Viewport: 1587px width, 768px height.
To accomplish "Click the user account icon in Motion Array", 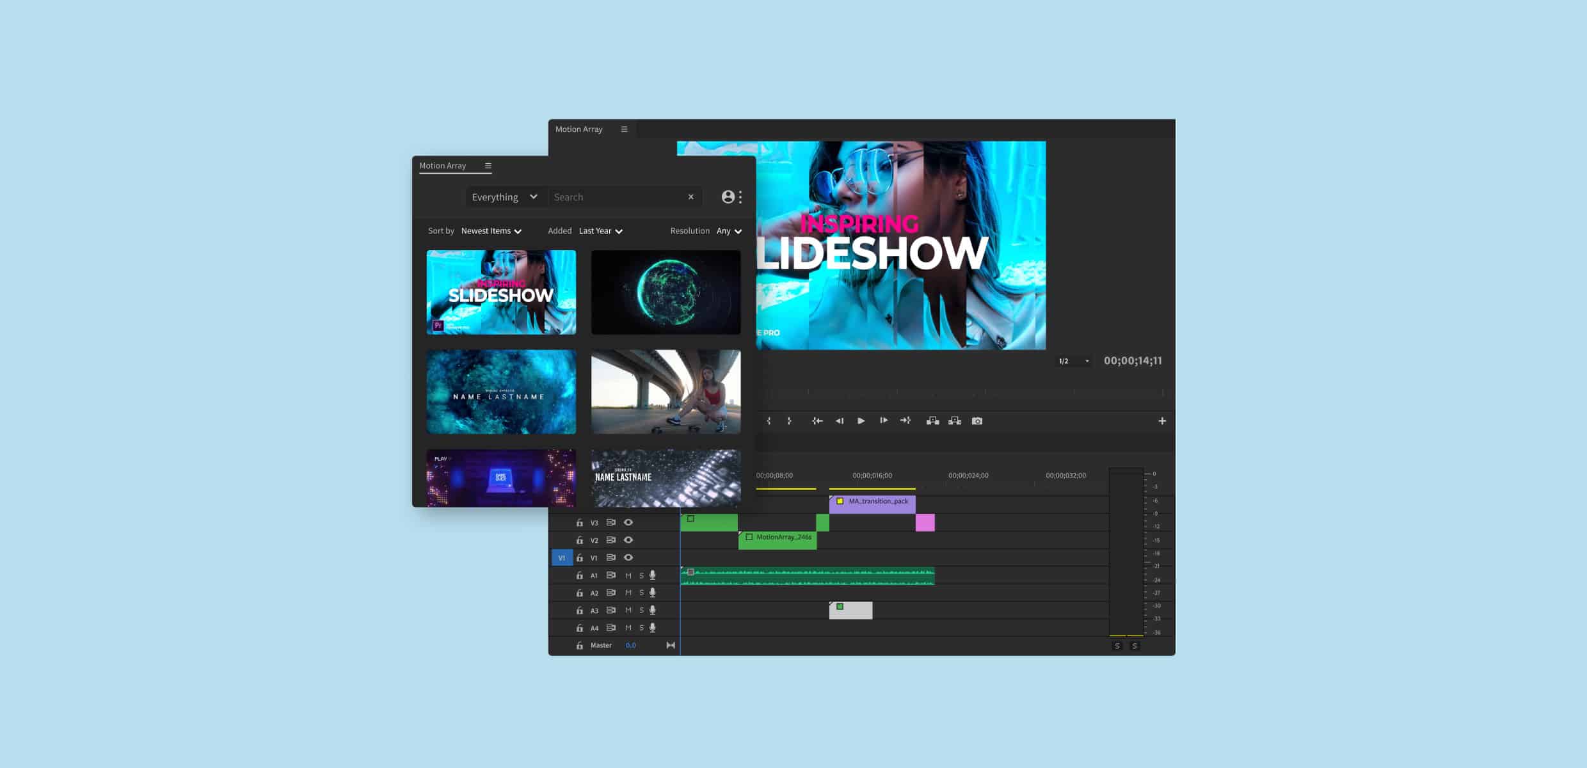I will tap(728, 196).
